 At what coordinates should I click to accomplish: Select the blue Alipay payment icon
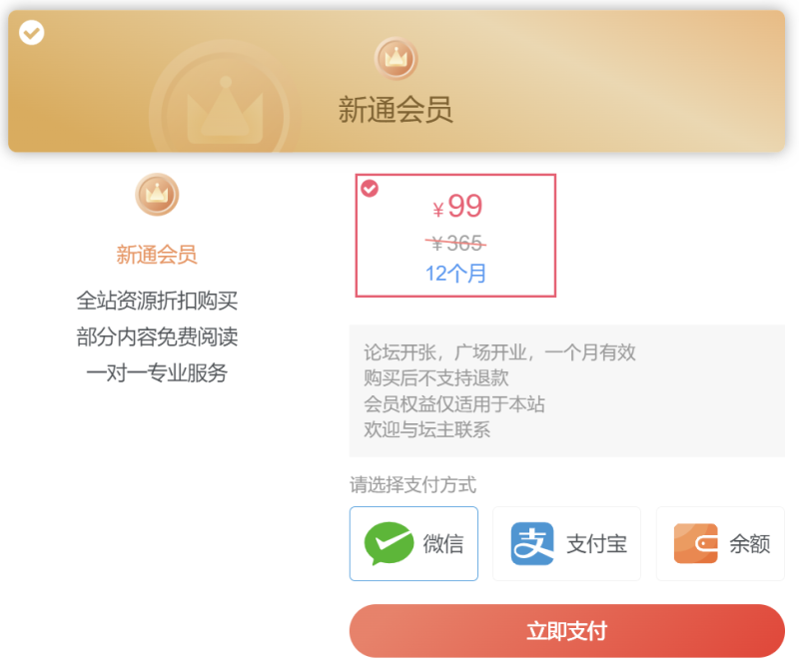534,543
